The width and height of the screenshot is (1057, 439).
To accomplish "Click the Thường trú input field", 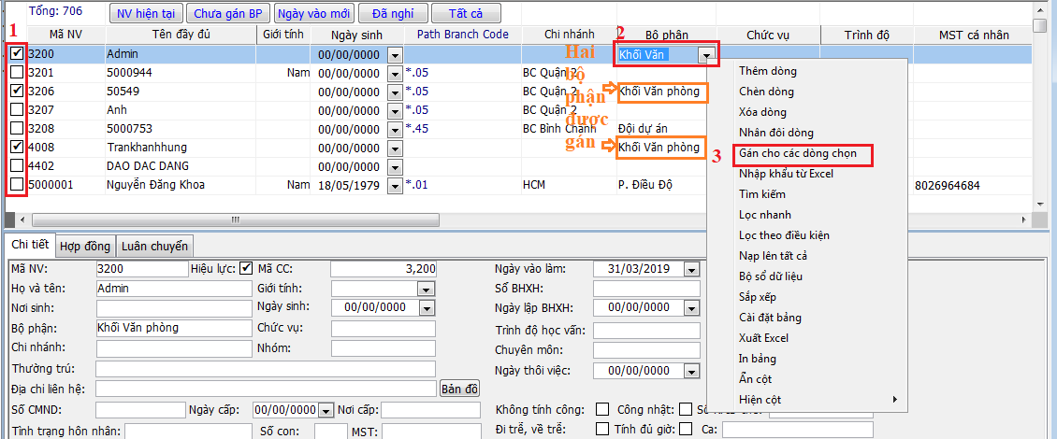I will click(x=266, y=369).
